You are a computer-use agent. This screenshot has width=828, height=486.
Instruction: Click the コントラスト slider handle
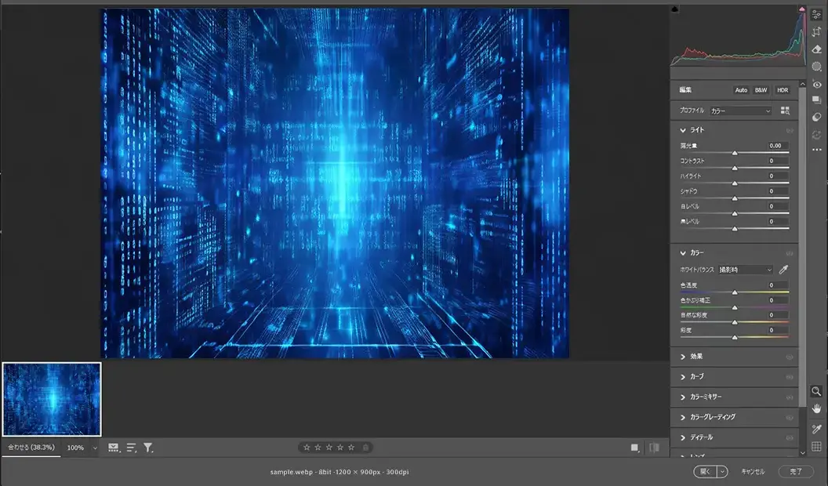click(735, 168)
